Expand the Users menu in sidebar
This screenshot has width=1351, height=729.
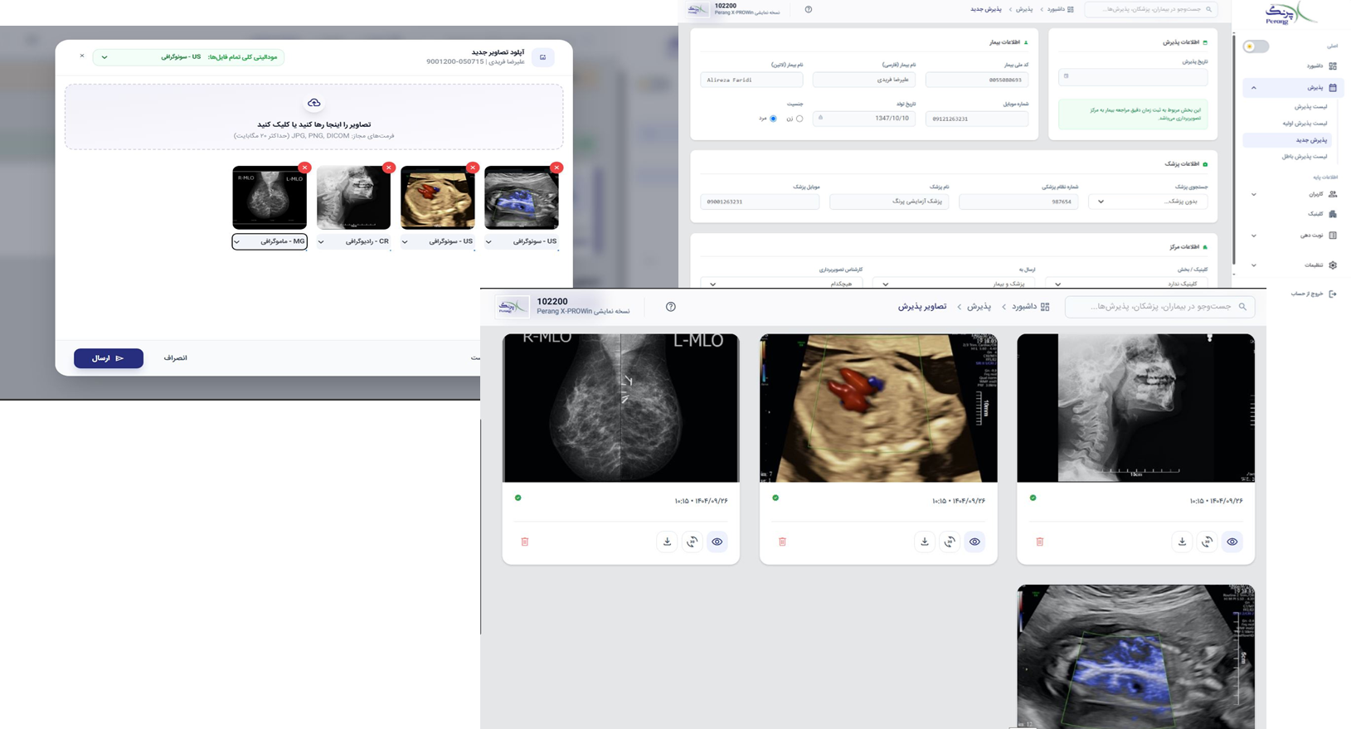(1294, 194)
